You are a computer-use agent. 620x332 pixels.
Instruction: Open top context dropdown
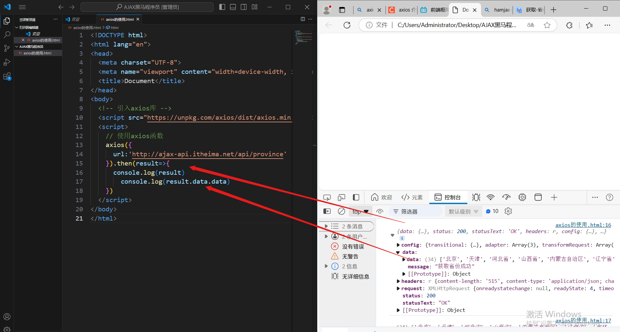pyautogui.click(x=360, y=212)
